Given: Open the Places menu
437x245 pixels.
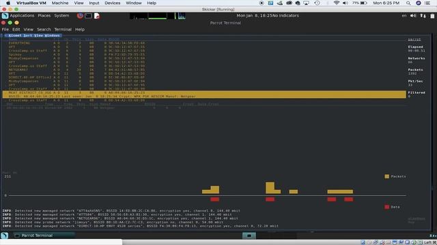Looking at the screenshot, I should (x=44, y=16).
